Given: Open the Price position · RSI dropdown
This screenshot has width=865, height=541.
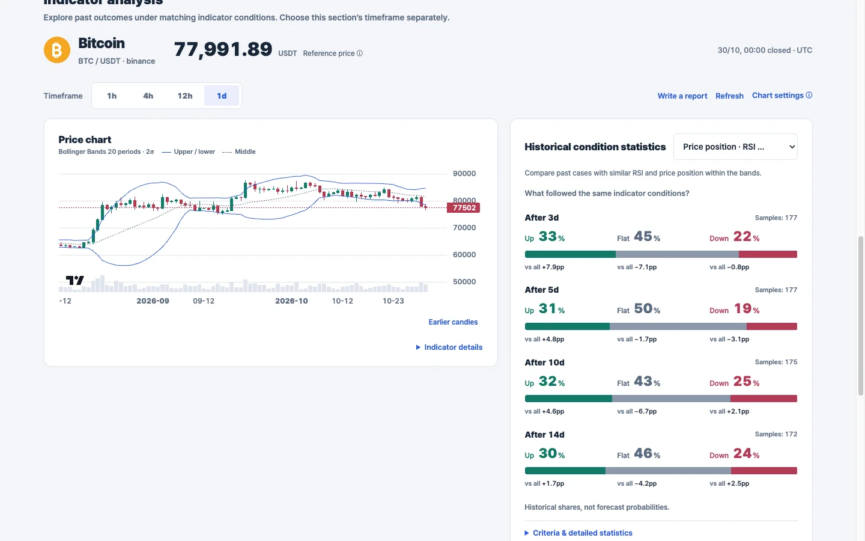Looking at the screenshot, I should point(735,147).
